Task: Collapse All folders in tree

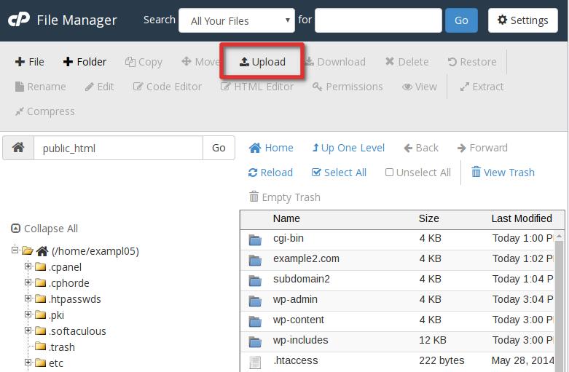Action: coord(44,229)
